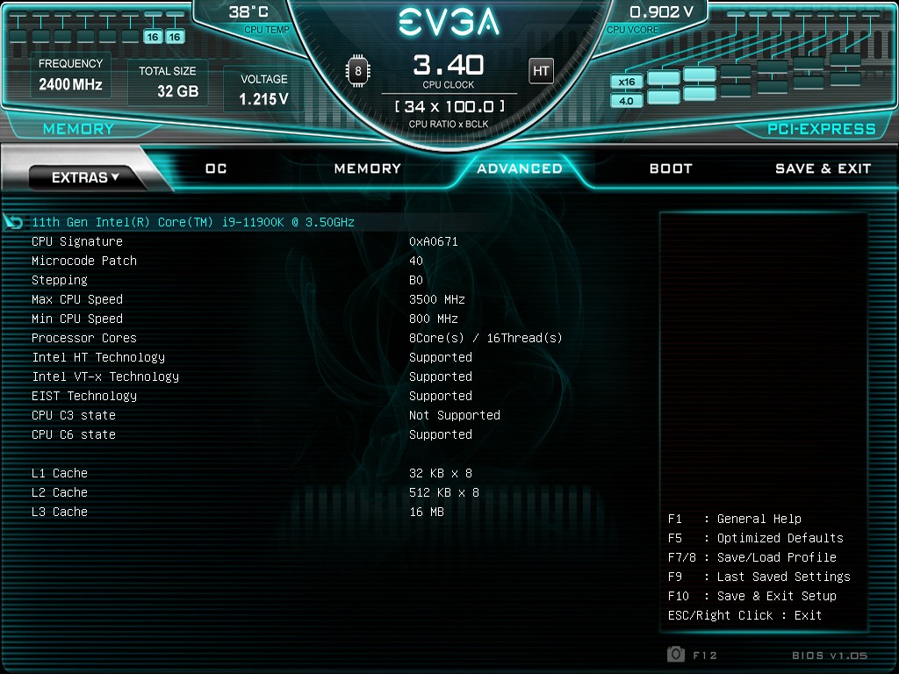Click the CPU C6 state label

click(74, 434)
